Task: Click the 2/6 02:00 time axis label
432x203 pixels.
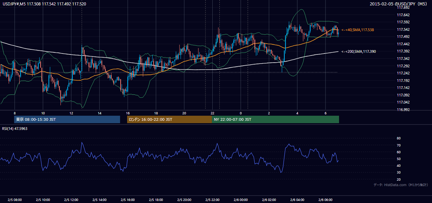Action: click(x=269, y=200)
